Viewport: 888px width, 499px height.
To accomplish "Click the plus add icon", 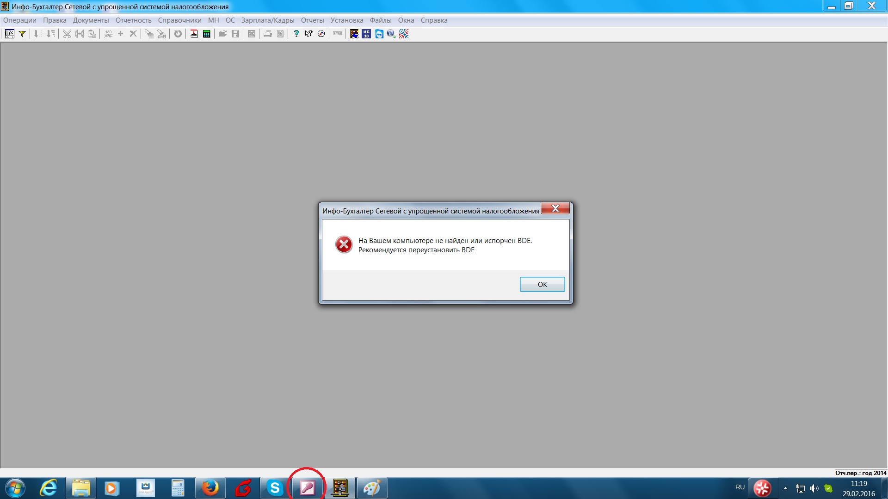I will click(x=120, y=34).
